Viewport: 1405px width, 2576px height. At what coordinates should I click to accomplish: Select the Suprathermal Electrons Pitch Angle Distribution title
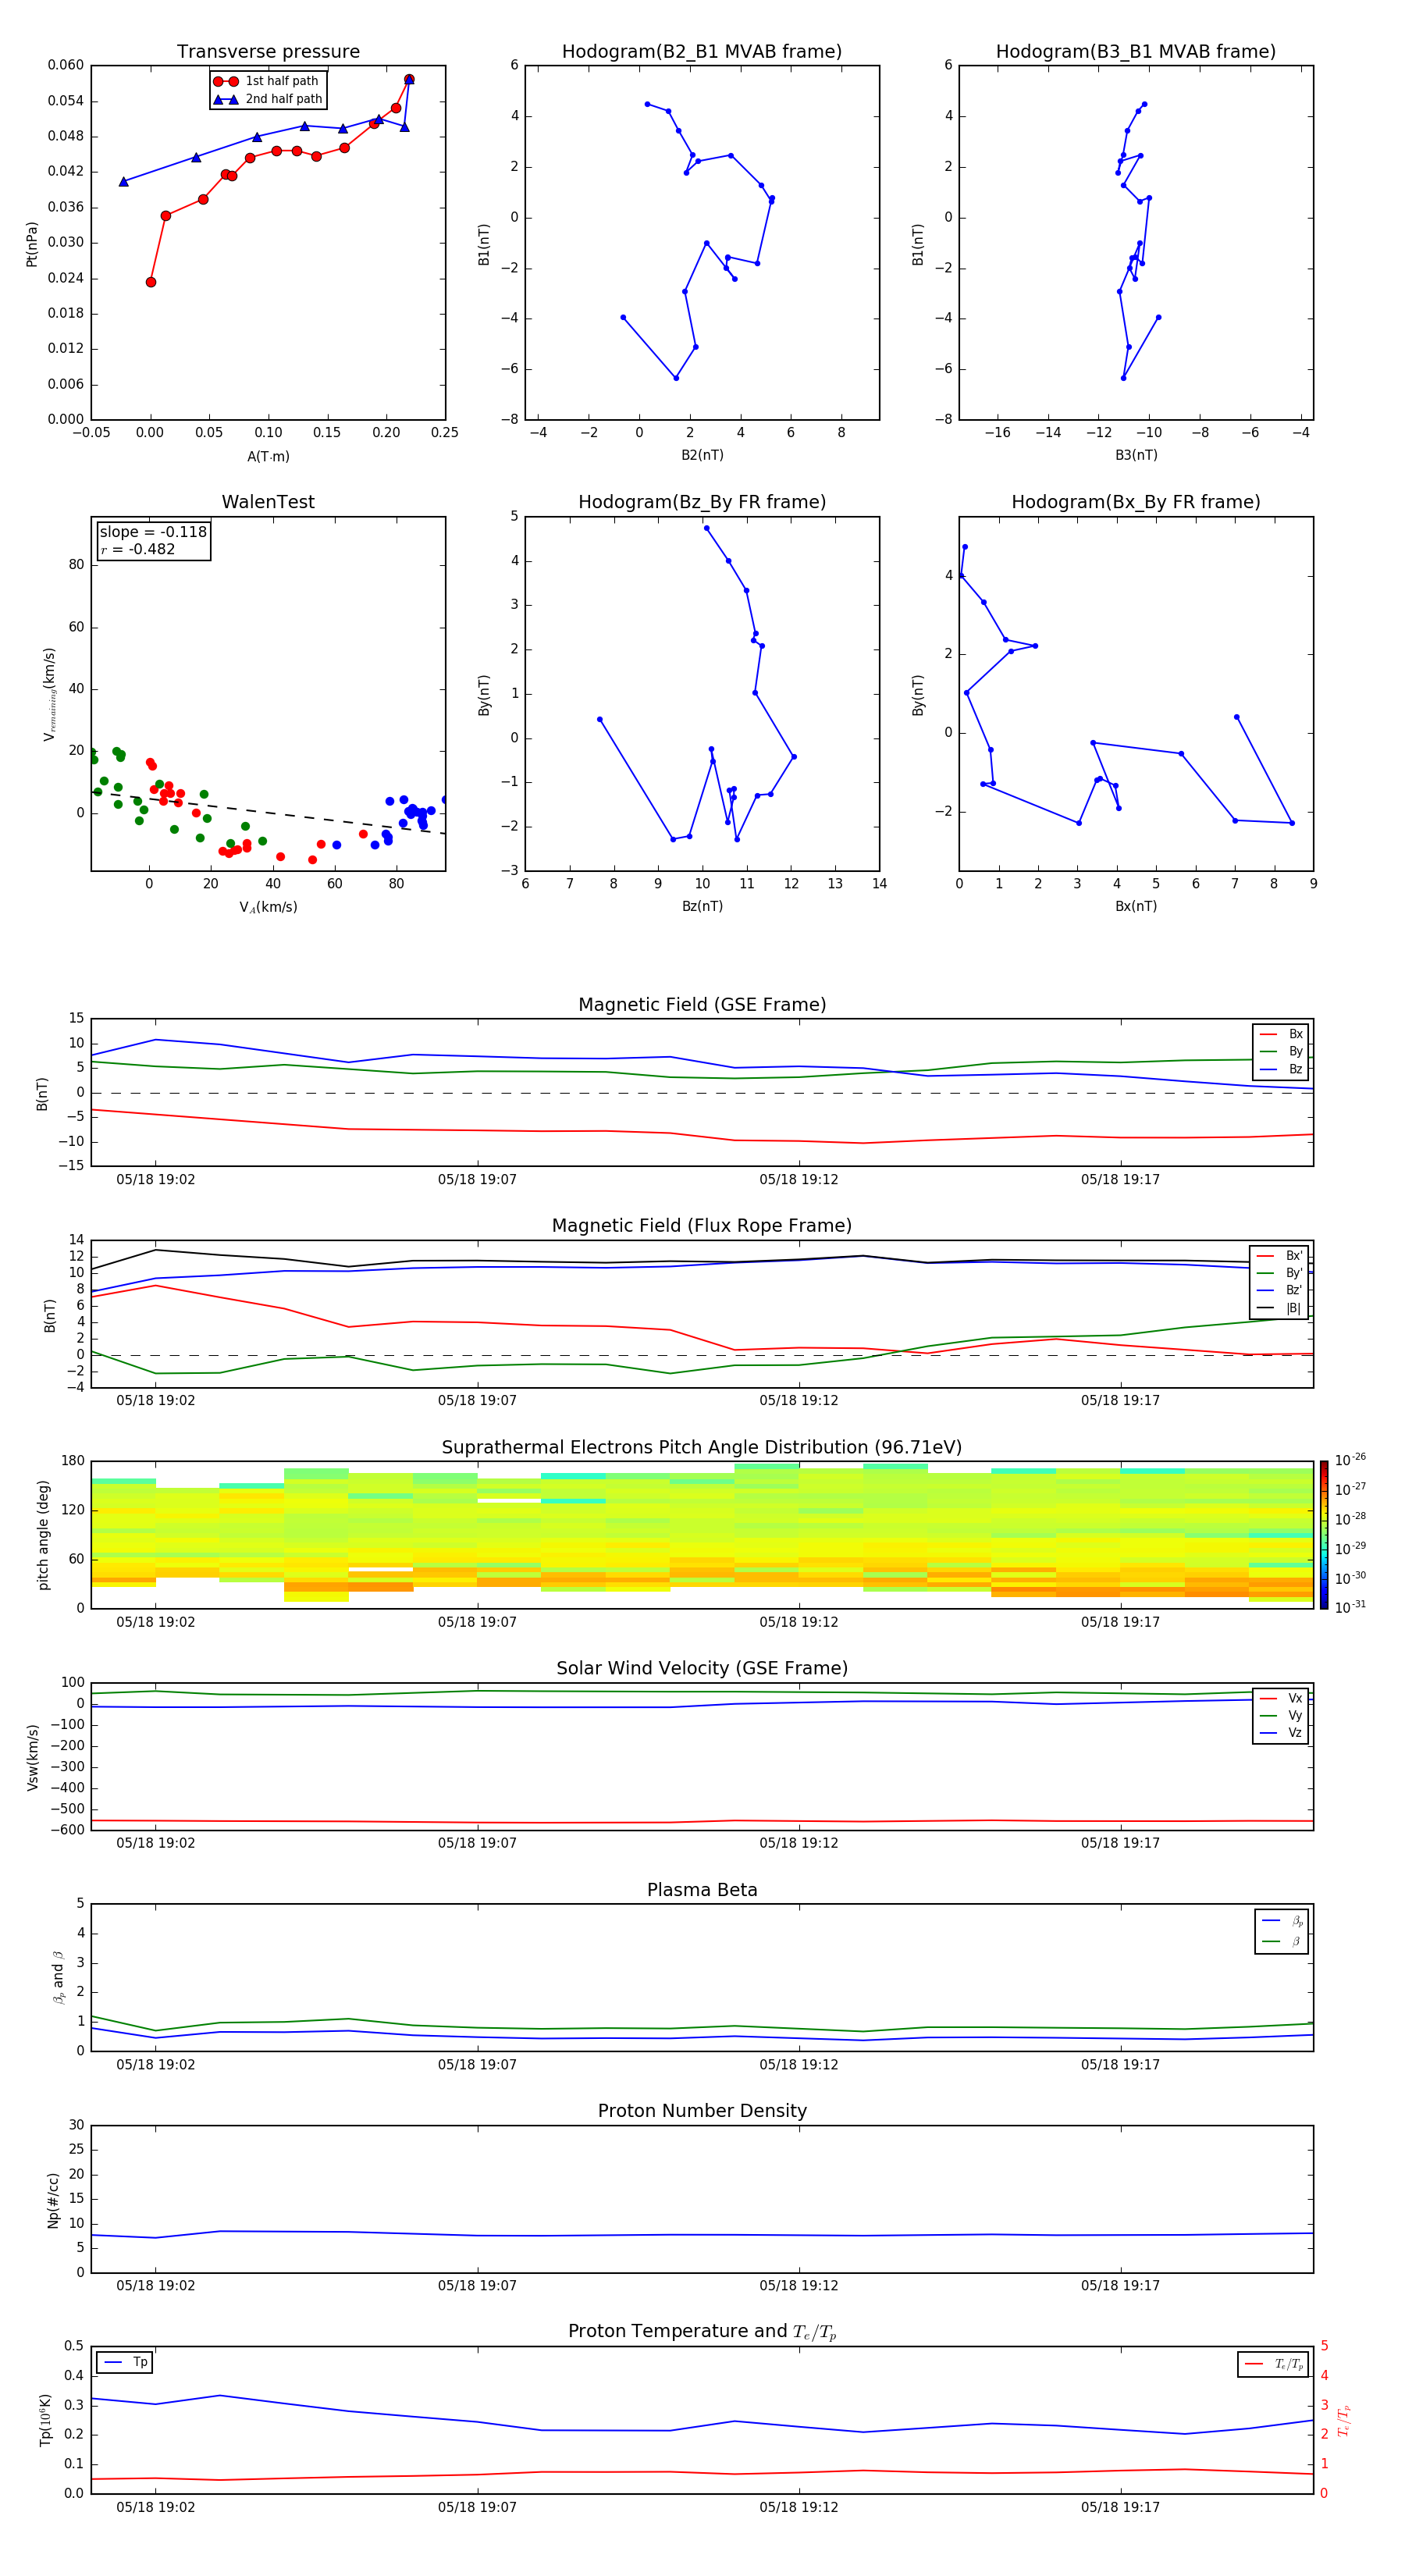pos(701,1447)
